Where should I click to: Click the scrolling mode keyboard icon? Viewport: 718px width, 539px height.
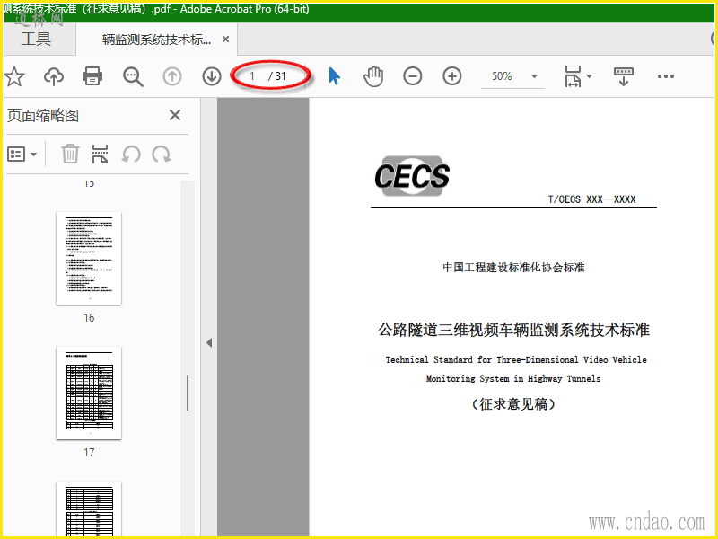pos(623,76)
